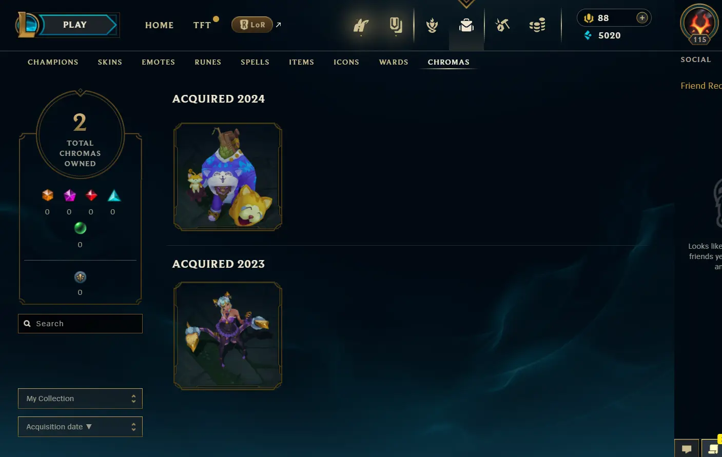
Task: Switch to the SKINS tab
Action: tap(110, 62)
